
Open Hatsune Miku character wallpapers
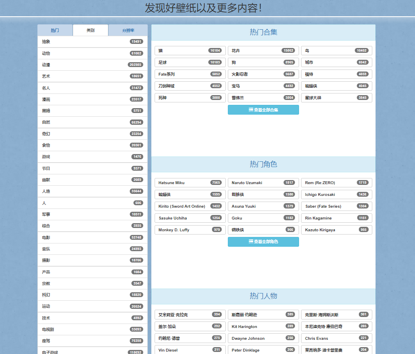[x=190, y=182]
